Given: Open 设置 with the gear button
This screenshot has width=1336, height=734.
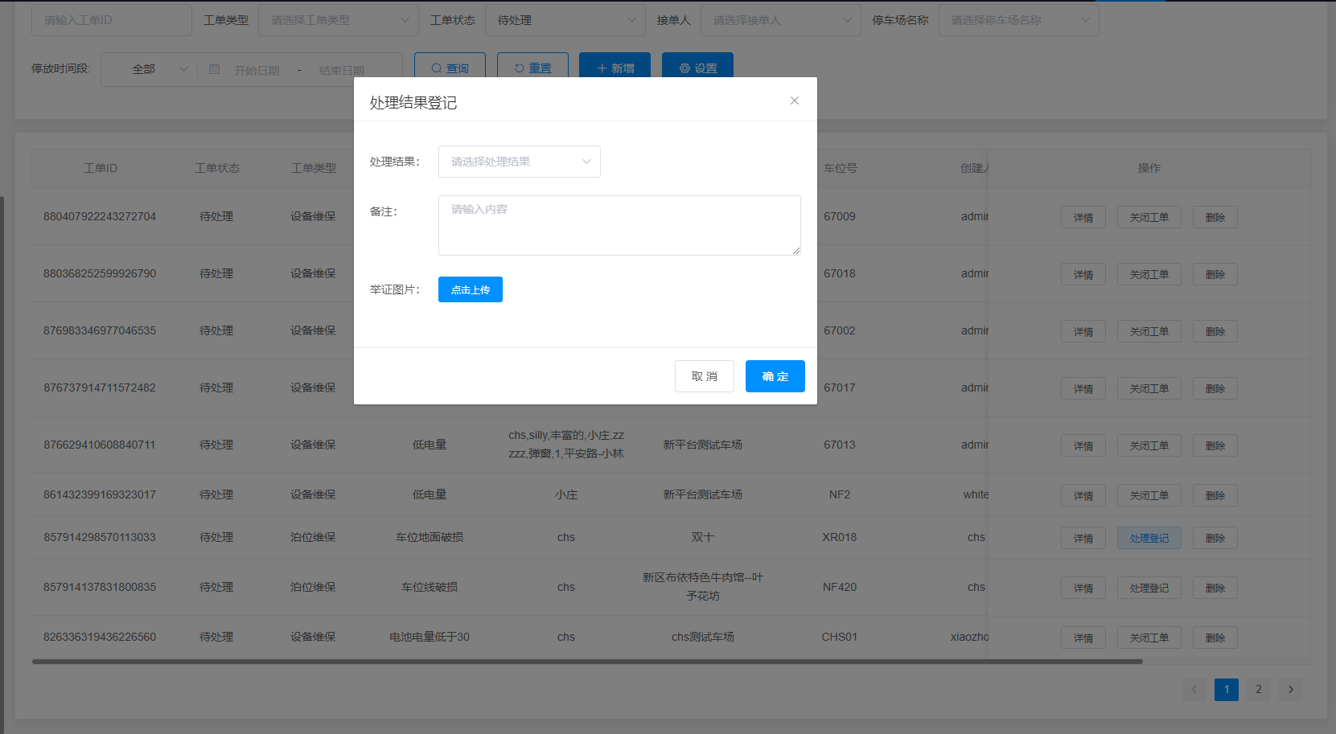Looking at the screenshot, I should (x=697, y=68).
